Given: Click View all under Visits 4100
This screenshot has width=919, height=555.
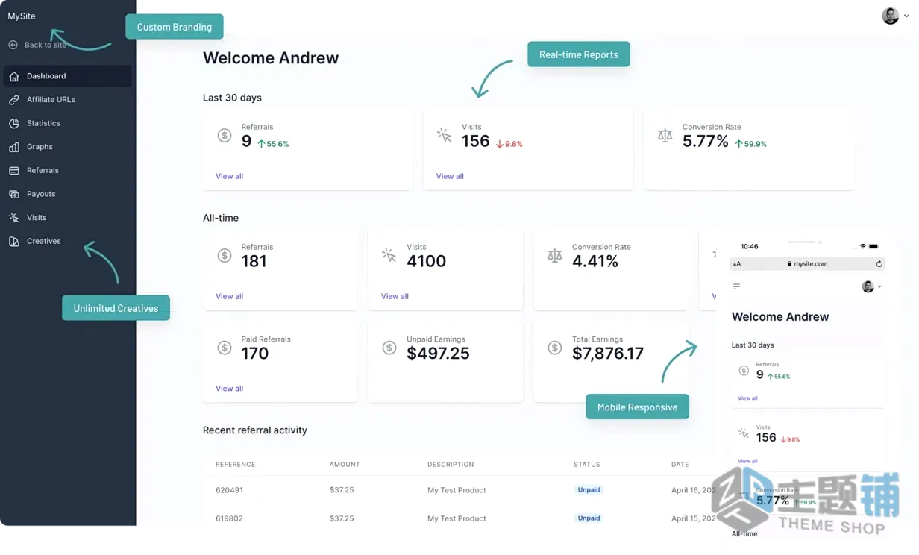Looking at the screenshot, I should 395,297.
